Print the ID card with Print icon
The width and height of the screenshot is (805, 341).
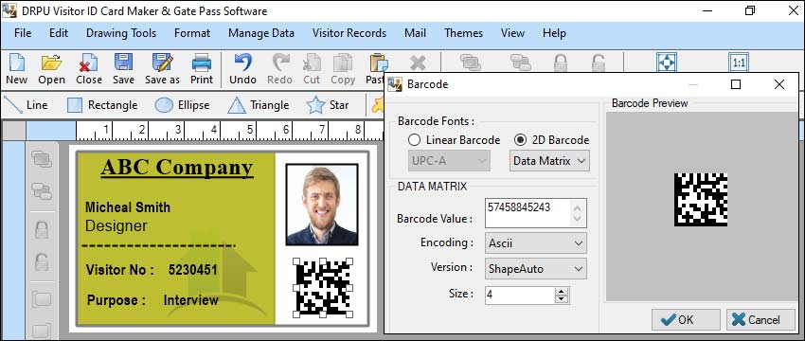click(201, 63)
